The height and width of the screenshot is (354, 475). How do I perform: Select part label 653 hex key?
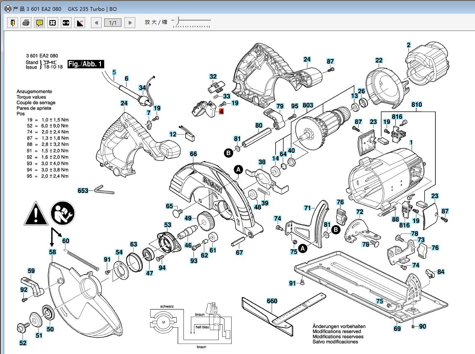point(83,191)
